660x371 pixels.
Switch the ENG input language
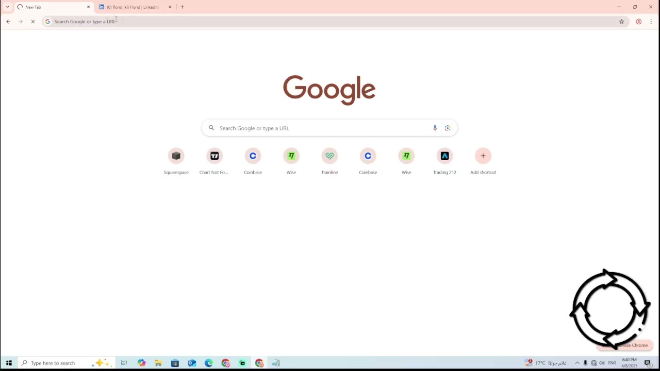[x=612, y=363]
